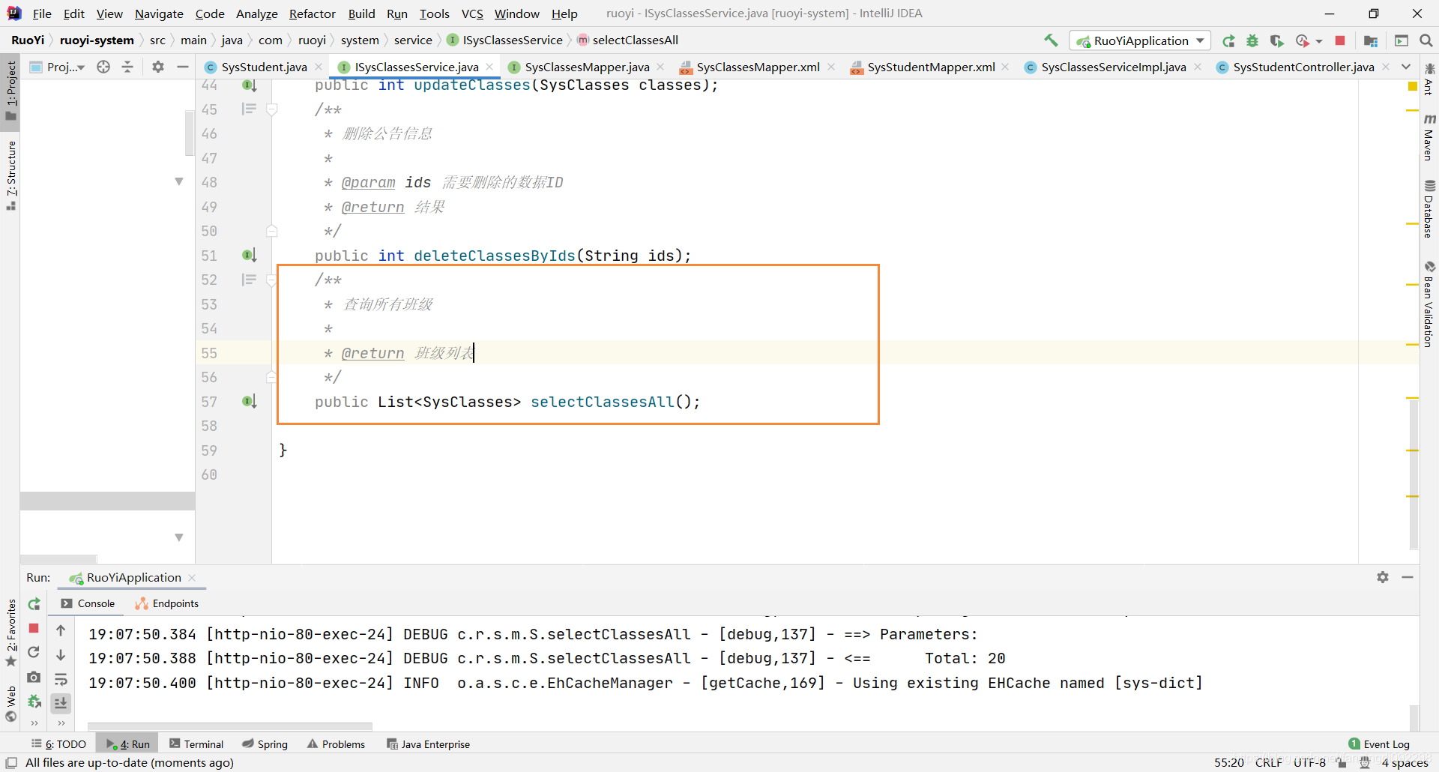Viewport: 1439px width, 772px height.
Task: Open the Console tab in Run panel
Action: 88,603
